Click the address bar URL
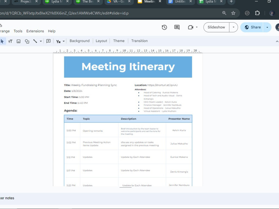279x209 pixels. point(64,13)
